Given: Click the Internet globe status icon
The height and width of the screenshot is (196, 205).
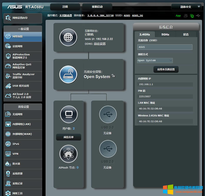Looking at the screenshot, I should (x=68, y=37).
